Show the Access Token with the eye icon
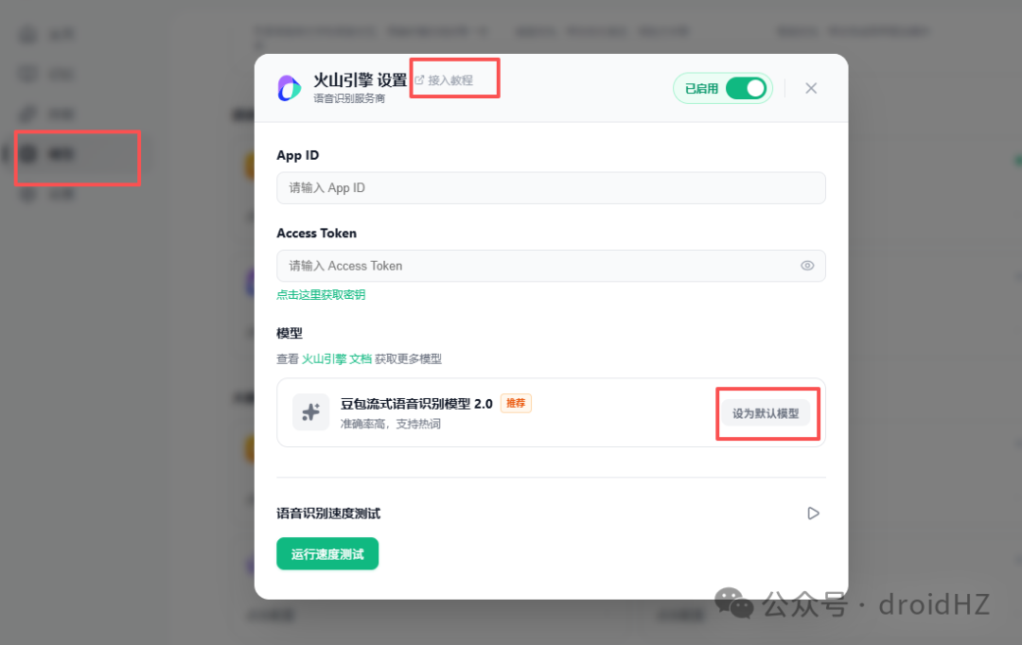This screenshot has width=1022, height=645. 807,266
